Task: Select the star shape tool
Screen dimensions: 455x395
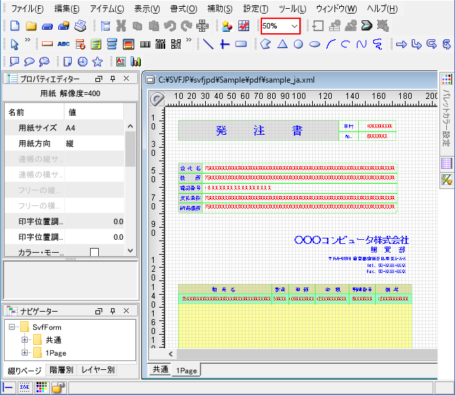Action: click(97, 62)
